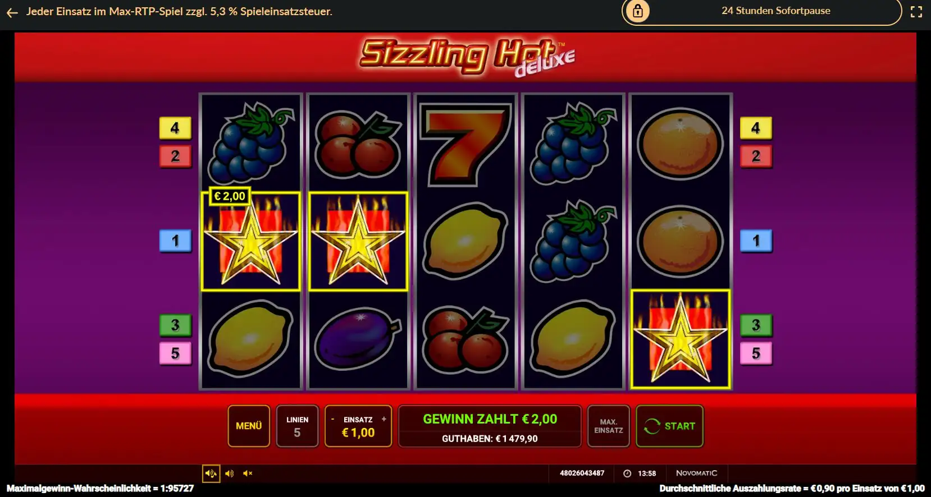The width and height of the screenshot is (931, 497).
Task: Click the lock icon for Sofortpause
Action: [638, 11]
